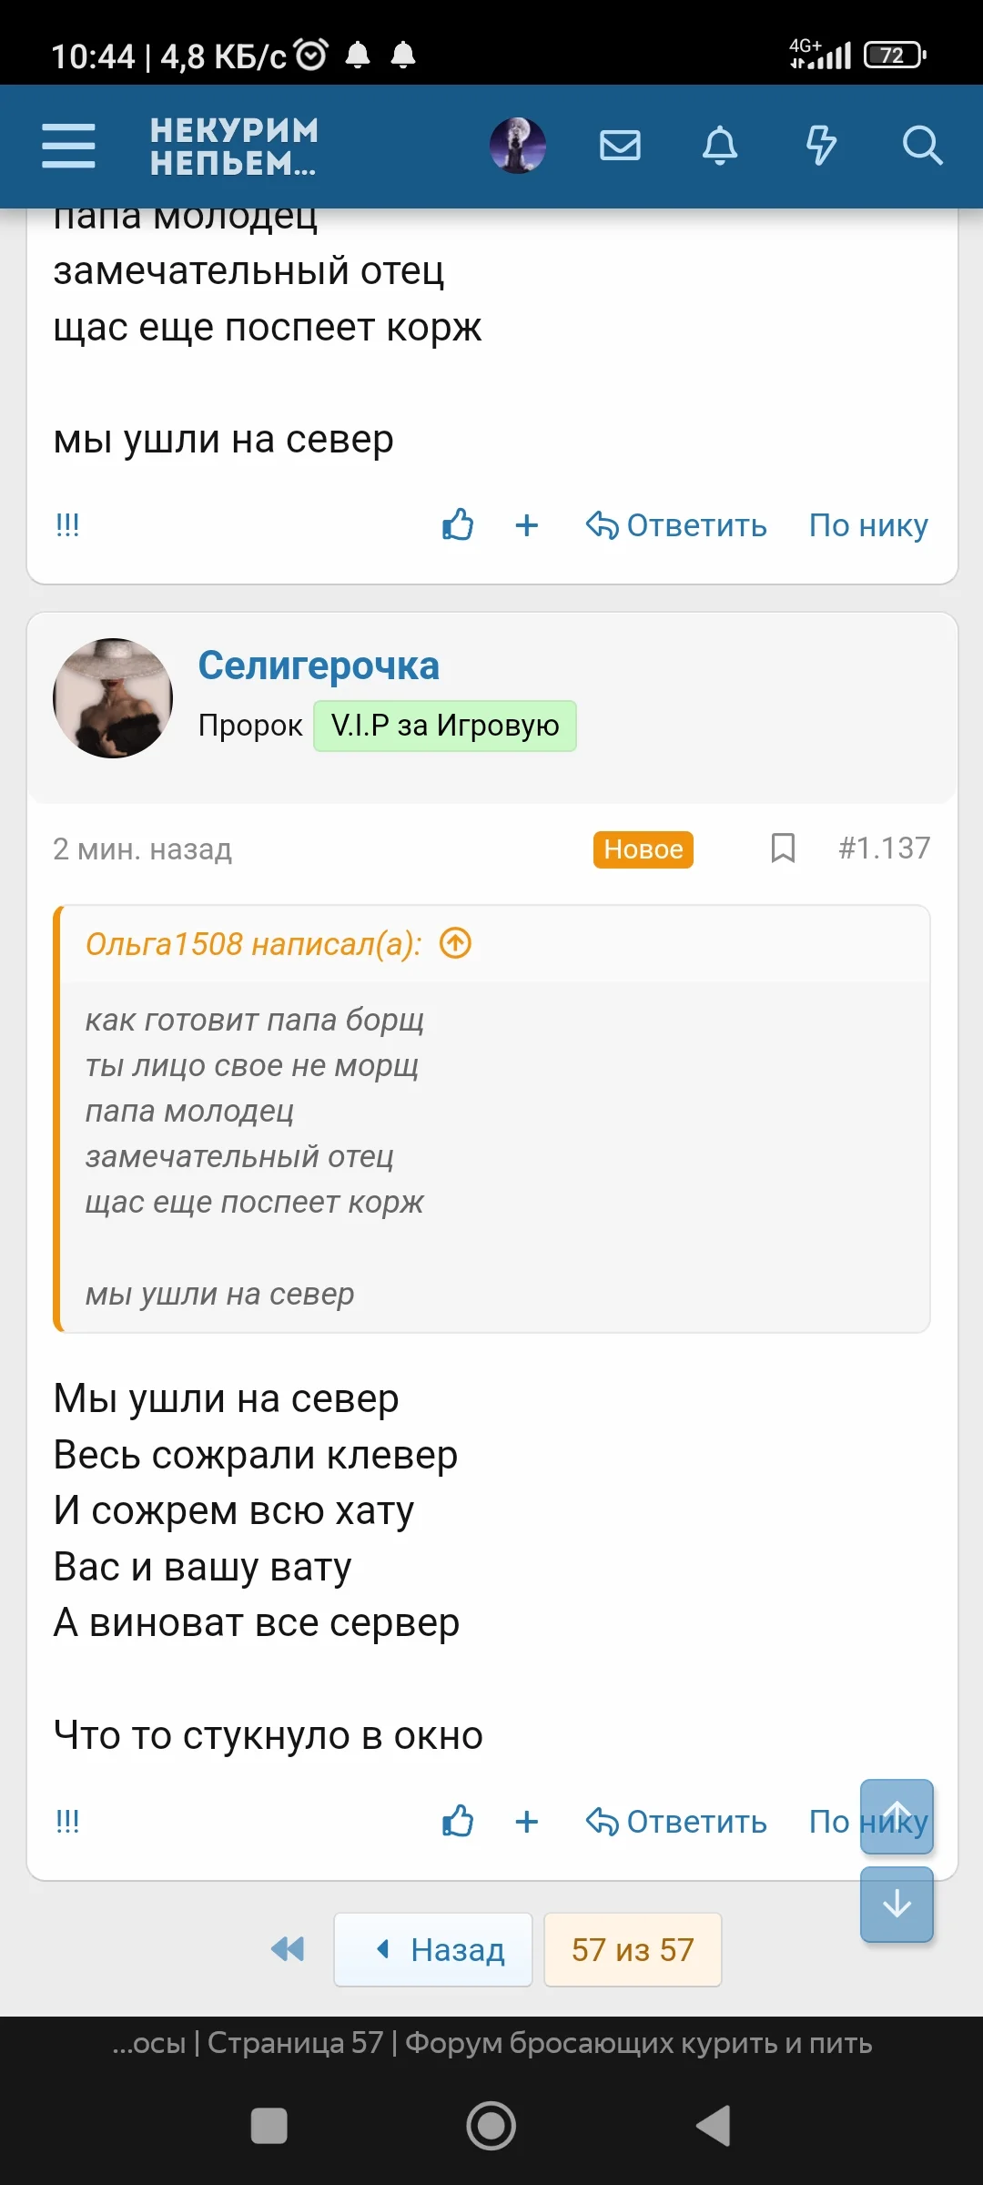Tap Селигерочка's avatar thumbnail

pos(112,697)
